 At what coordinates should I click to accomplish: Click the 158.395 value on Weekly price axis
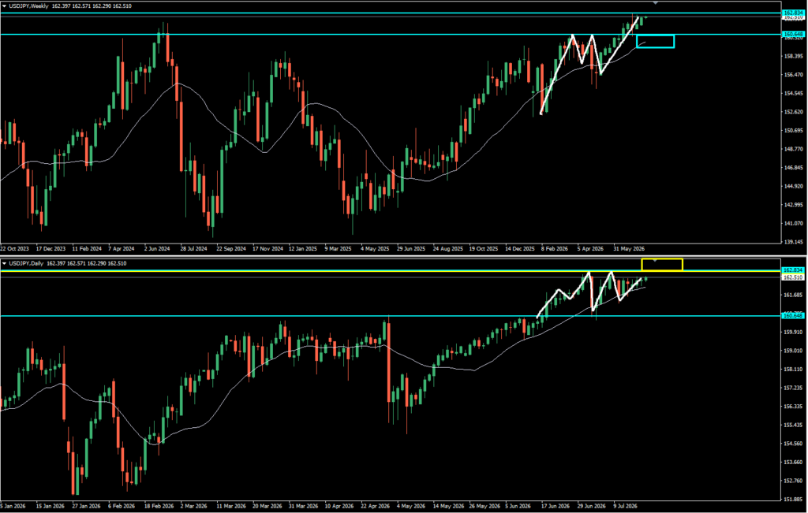(794, 56)
